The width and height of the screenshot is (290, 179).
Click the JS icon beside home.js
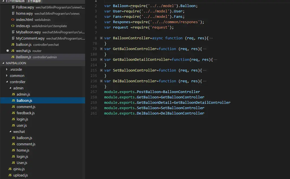coord(13,150)
